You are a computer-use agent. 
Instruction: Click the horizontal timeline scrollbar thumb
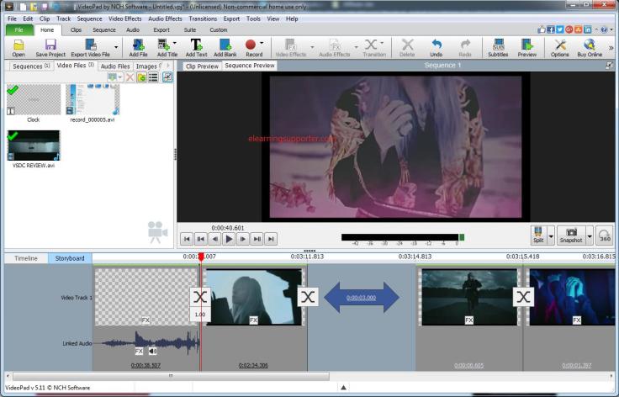pyautogui.click(x=171, y=376)
